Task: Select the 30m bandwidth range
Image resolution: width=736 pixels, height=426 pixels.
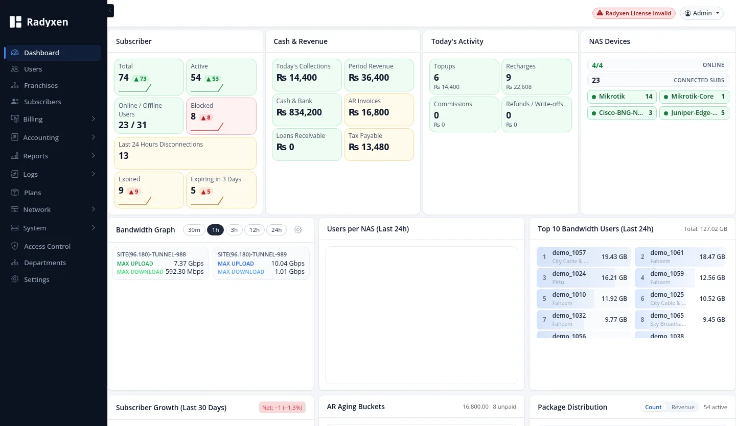Action: 194,230
